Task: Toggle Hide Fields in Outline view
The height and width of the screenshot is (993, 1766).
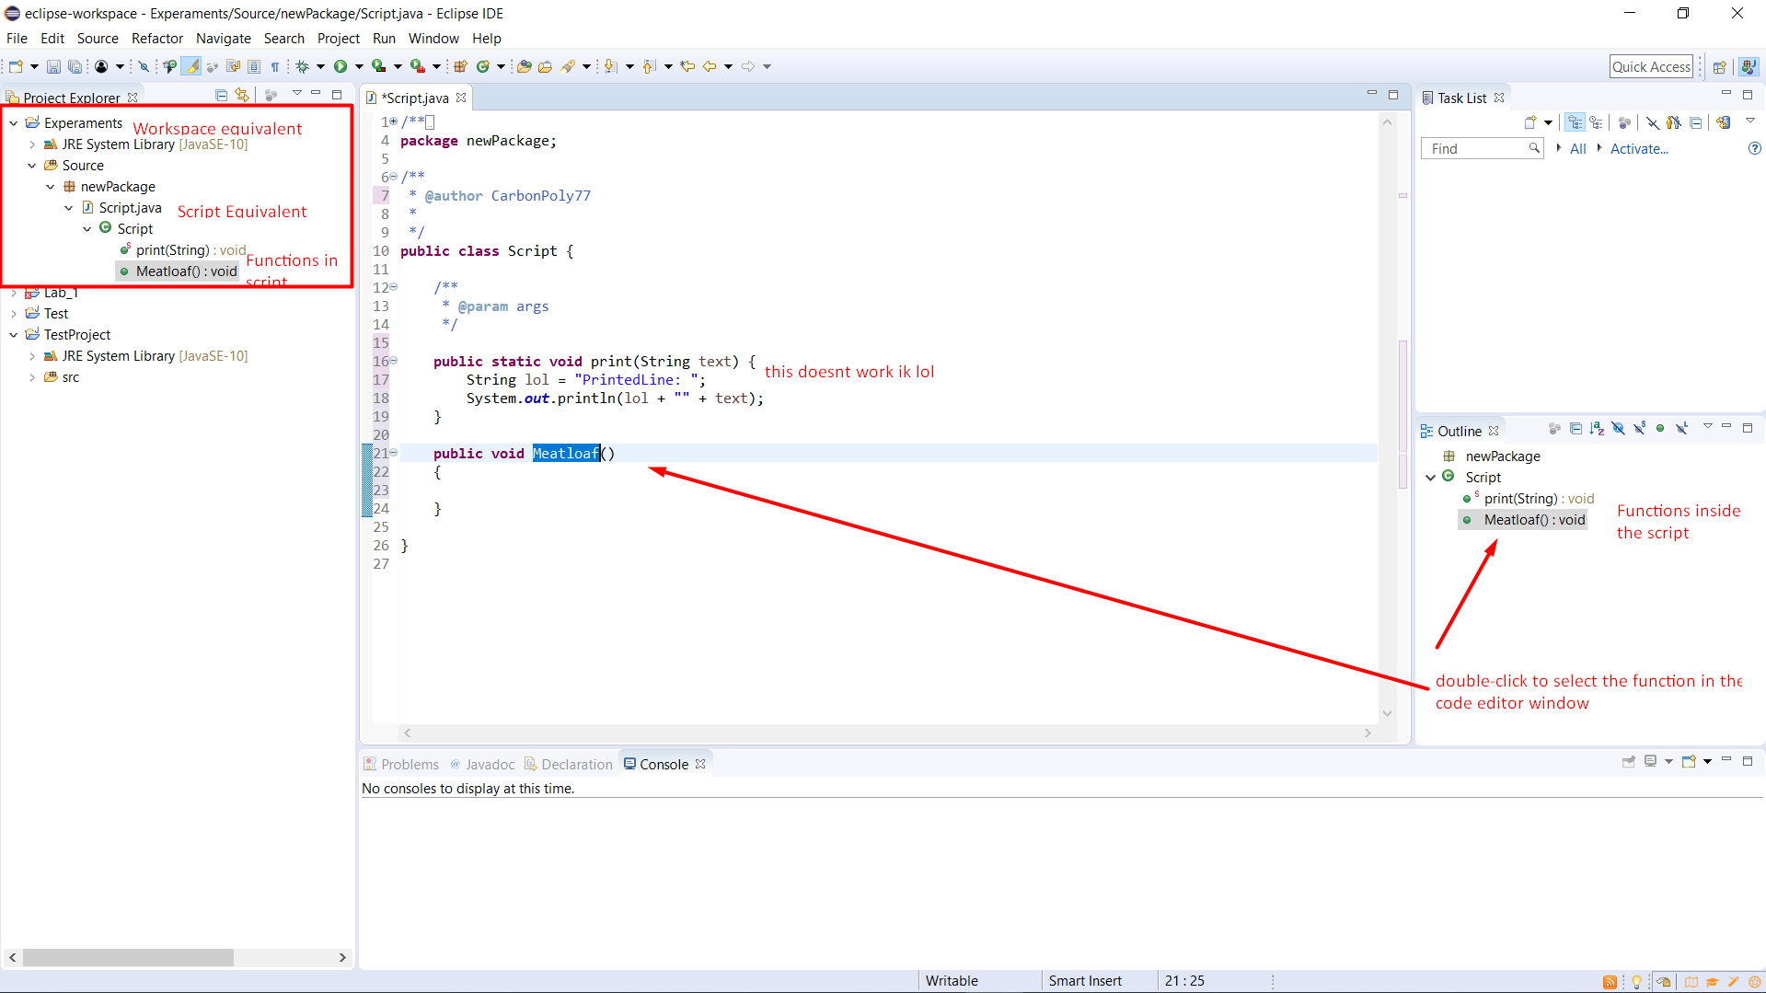Action: (x=1618, y=429)
